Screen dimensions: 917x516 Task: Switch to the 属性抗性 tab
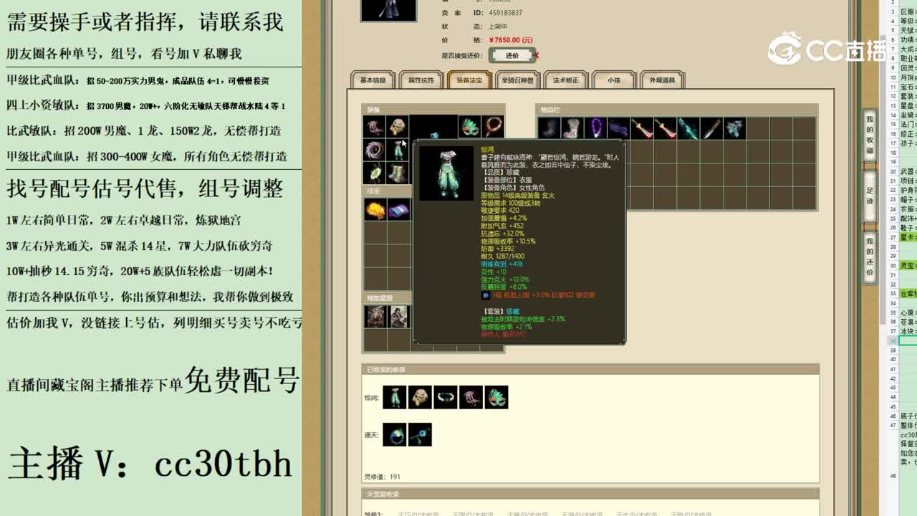pos(421,80)
